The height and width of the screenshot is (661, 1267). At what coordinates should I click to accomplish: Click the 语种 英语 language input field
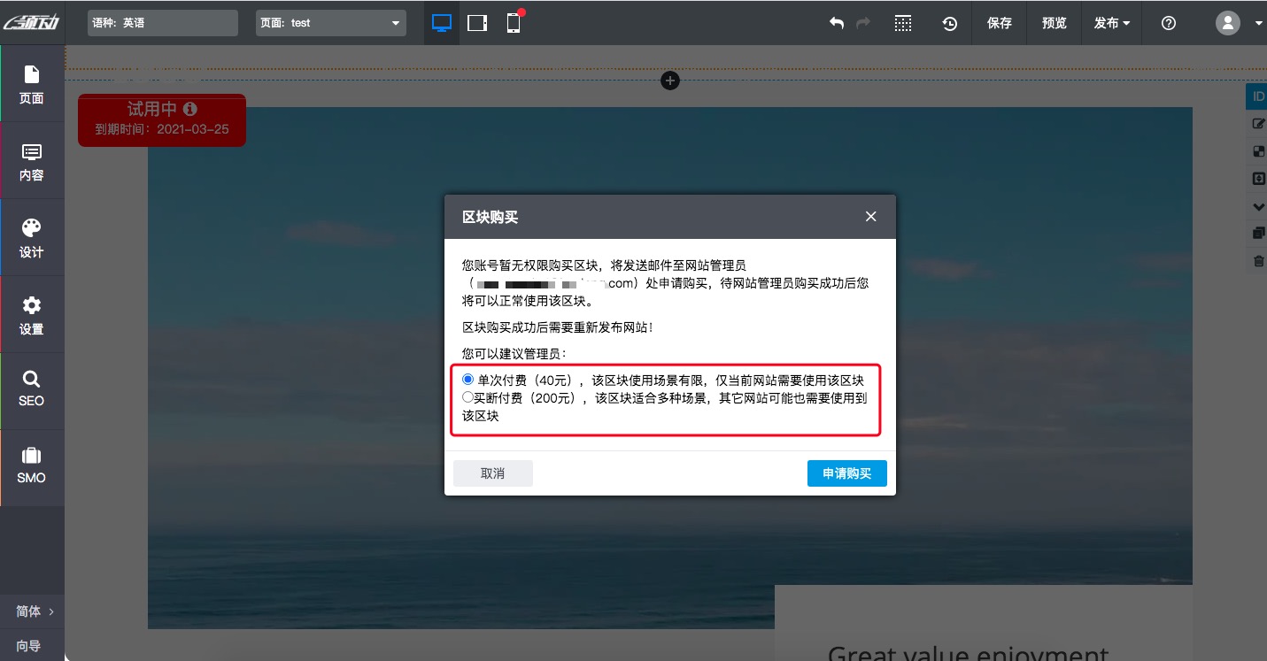162,22
